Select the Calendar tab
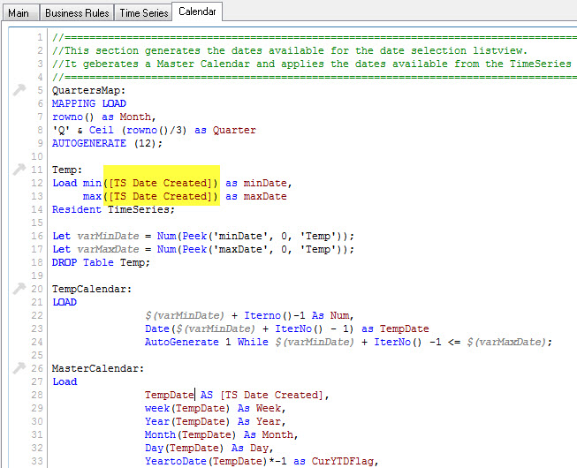The width and height of the screenshot is (577, 468). pyautogui.click(x=197, y=11)
